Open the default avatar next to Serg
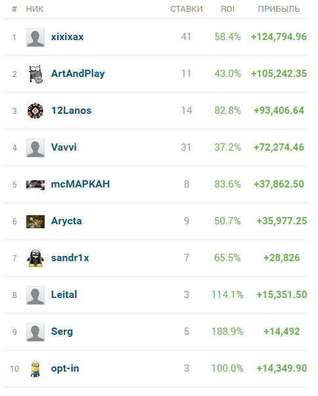318x396 pixels. (35, 332)
